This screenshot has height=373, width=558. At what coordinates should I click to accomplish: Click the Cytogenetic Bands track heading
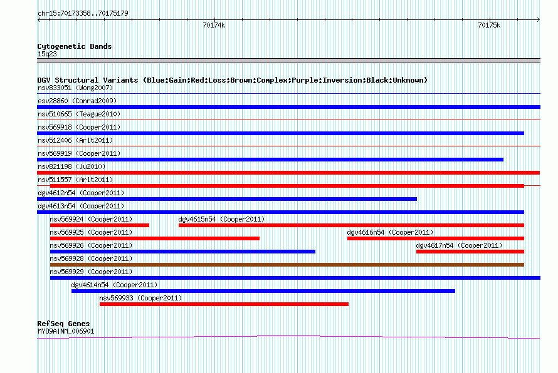coord(75,46)
